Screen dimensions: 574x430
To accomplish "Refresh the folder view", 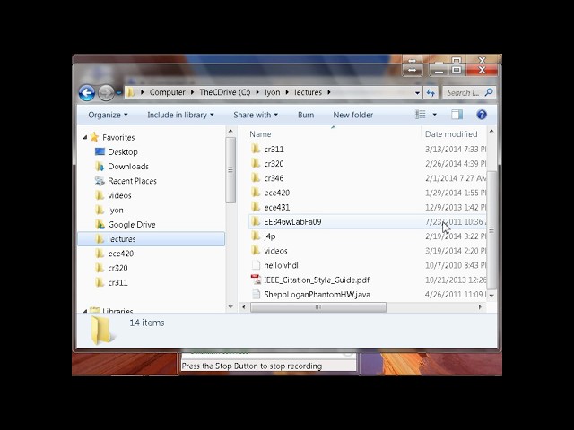I will [431, 93].
